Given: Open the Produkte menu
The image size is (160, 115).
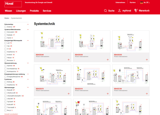Looking at the screenshot, I should point(34,11).
